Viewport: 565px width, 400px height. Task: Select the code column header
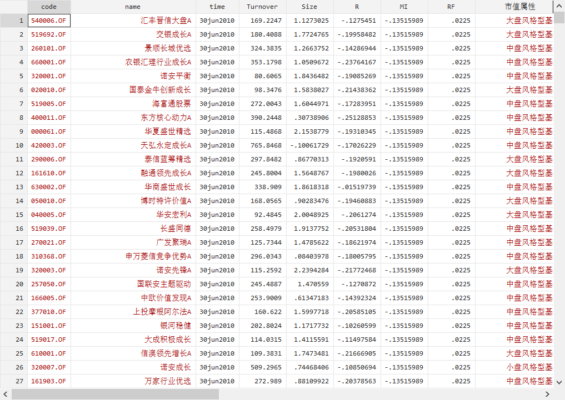point(49,7)
